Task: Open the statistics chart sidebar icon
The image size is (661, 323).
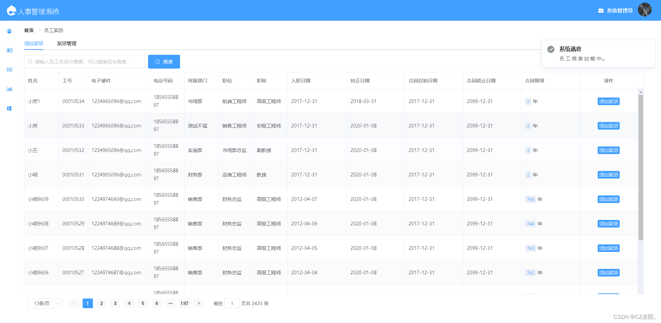Action: [9, 89]
